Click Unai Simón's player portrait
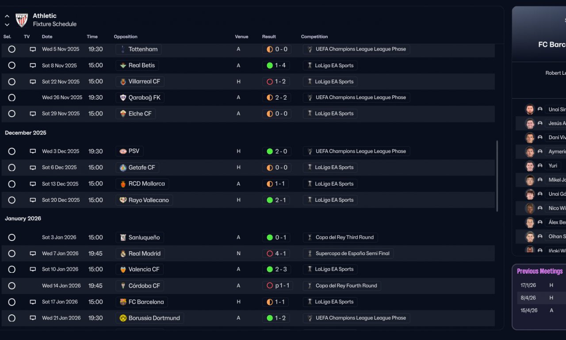Viewport: 566px width, 340px height. [x=530, y=109]
